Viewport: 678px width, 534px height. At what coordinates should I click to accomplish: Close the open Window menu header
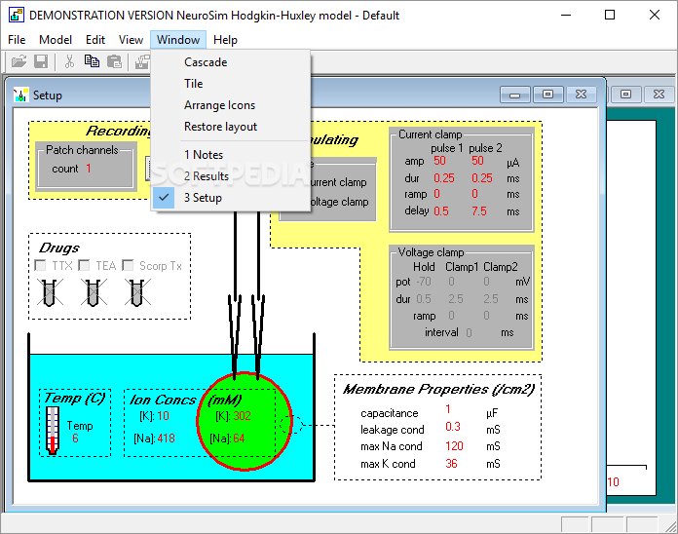[178, 40]
